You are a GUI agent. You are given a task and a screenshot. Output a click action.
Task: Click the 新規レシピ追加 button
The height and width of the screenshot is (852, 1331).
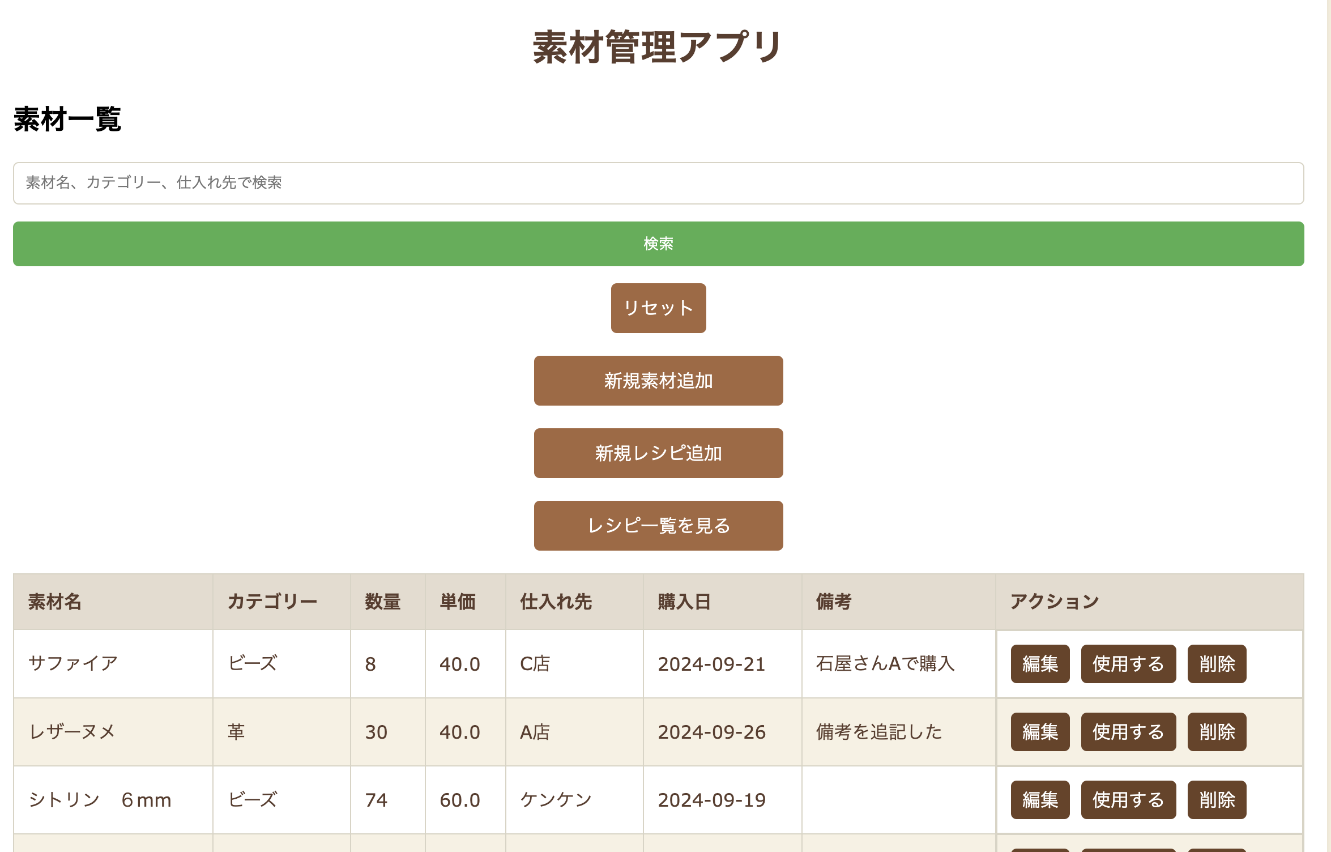pyautogui.click(x=658, y=453)
